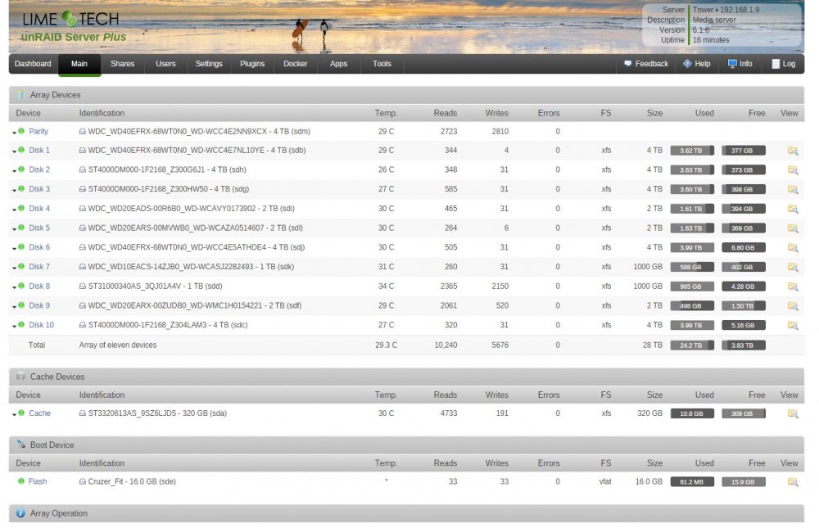
Task: Switch to the Shares tab
Action: tap(122, 64)
